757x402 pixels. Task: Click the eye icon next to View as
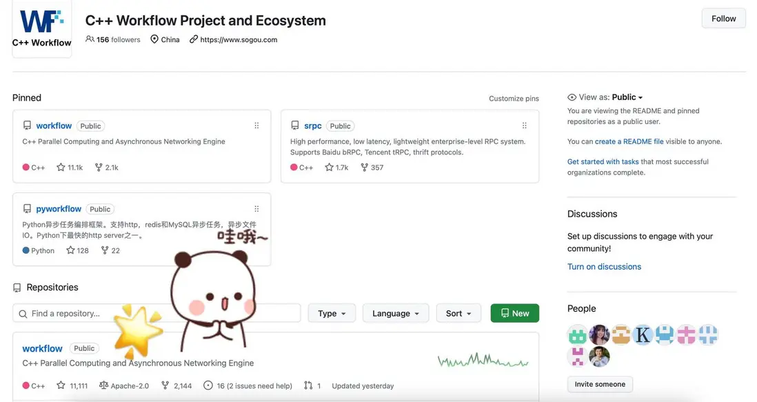[x=572, y=97]
